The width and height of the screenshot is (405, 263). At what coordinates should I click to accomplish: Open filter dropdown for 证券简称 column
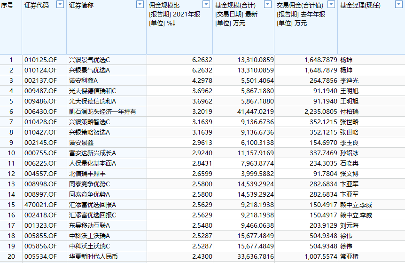pyautogui.click(x=140, y=4)
